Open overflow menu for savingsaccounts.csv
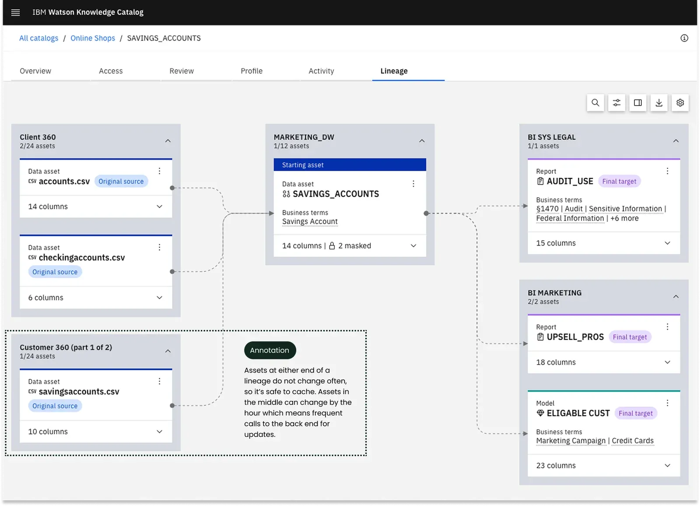Screen dimensions: 700x506 pos(160,381)
